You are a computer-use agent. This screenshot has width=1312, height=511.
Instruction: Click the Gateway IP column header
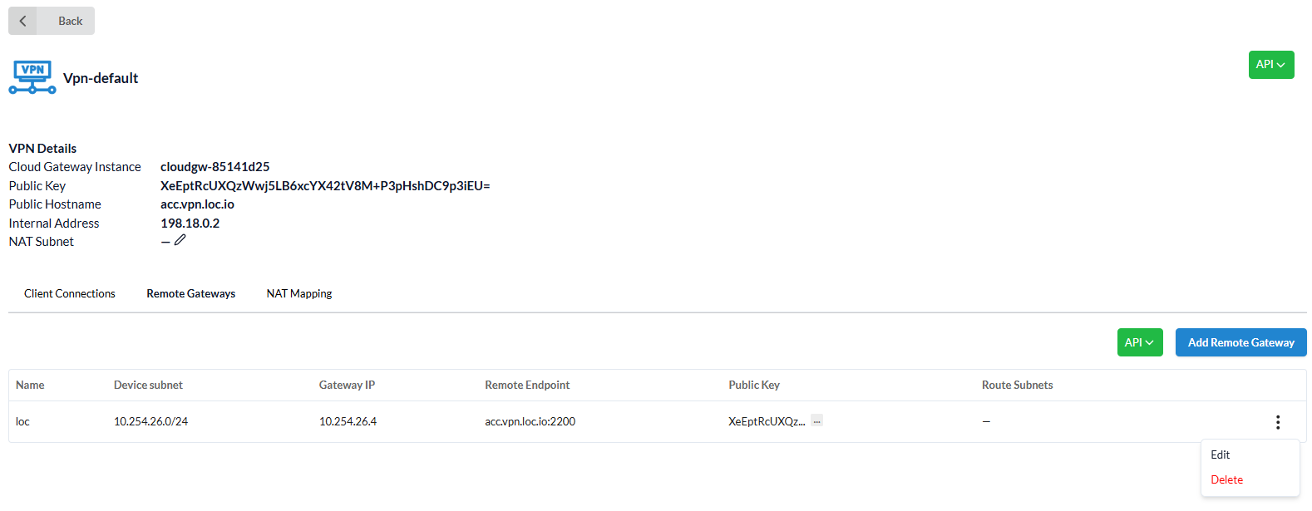347,385
